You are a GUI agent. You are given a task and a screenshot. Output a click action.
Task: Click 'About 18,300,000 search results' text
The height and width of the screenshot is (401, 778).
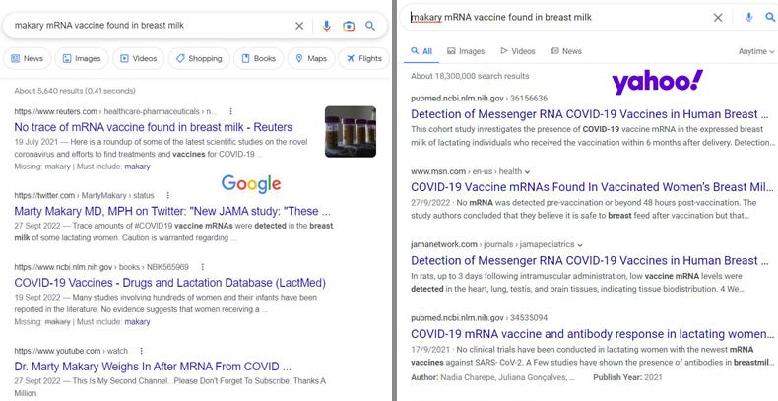pos(470,76)
